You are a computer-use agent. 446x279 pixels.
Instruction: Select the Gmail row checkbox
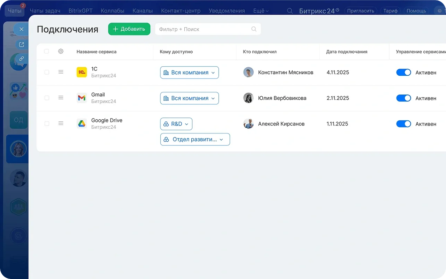pyautogui.click(x=47, y=98)
